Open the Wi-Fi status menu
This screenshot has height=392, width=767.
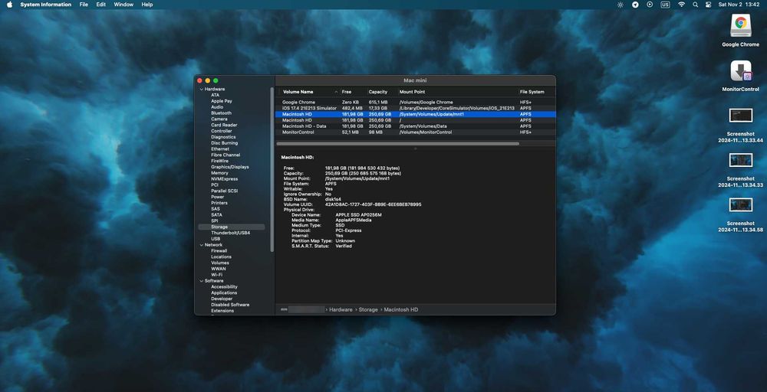point(681,5)
